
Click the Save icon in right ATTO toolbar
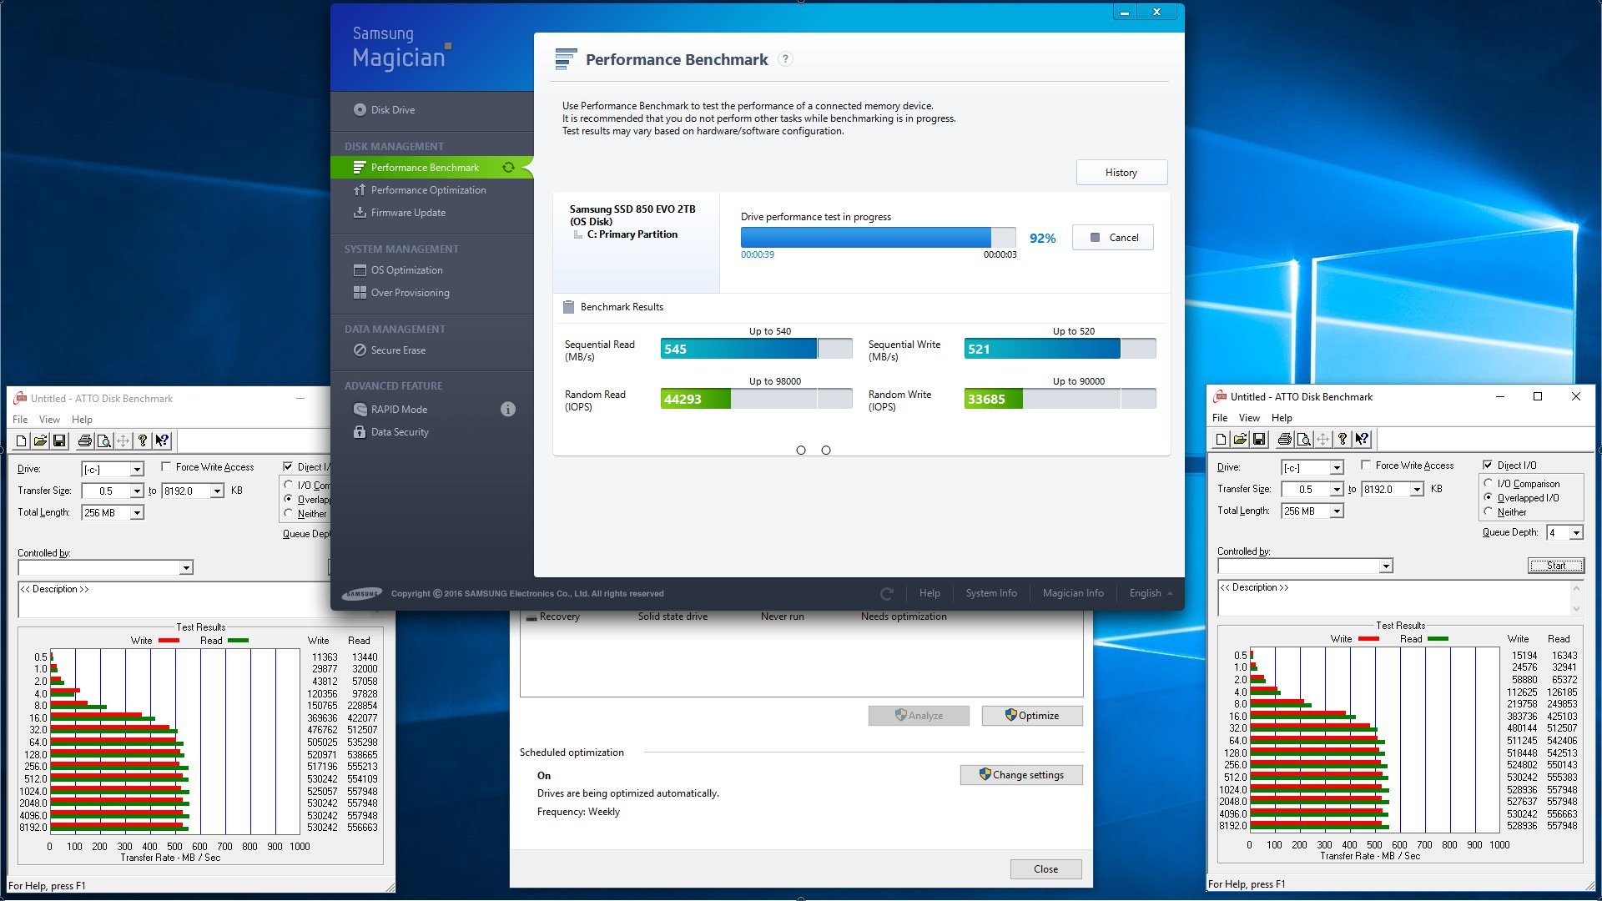(x=1259, y=439)
